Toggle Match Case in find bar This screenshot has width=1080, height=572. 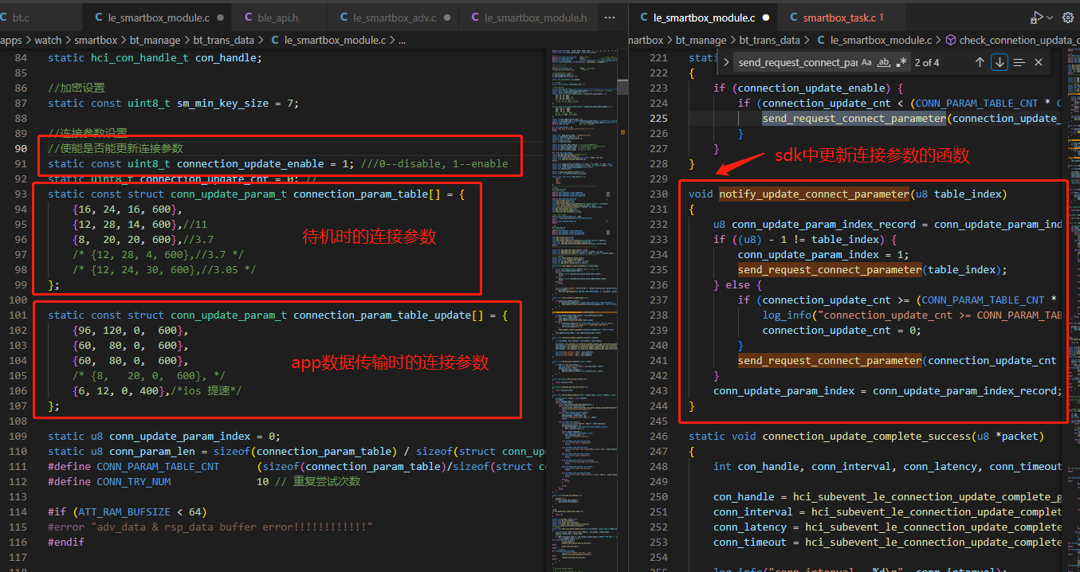pyautogui.click(x=866, y=62)
